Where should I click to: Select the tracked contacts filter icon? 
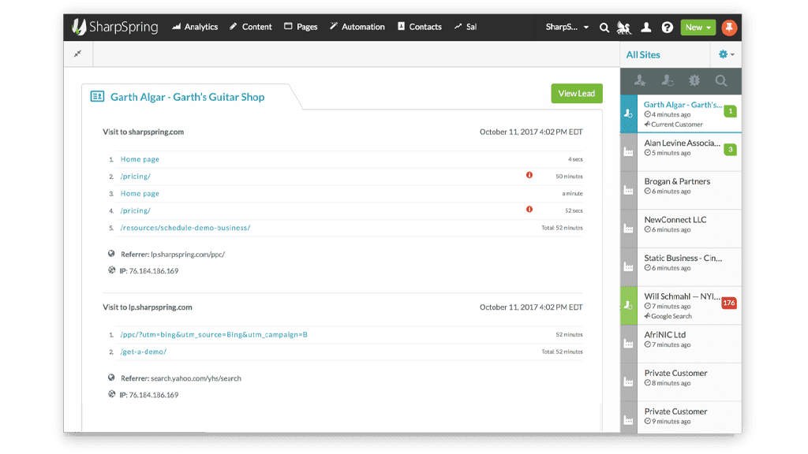click(x=668, y=80)
